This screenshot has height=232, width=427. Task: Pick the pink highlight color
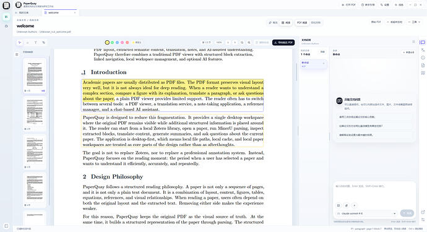123,43
